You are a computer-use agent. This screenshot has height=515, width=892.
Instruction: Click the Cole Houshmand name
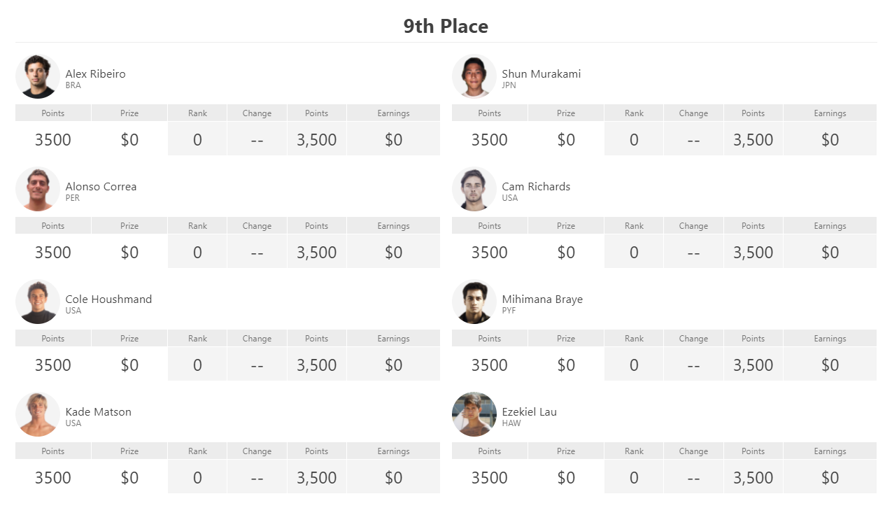click(108, 299)
